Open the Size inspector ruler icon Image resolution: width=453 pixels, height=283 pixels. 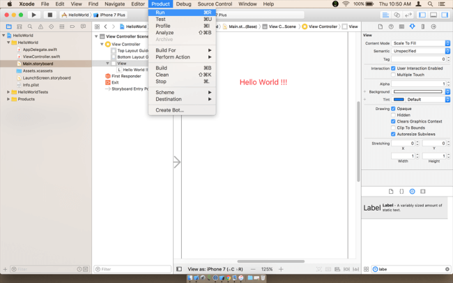[x=423, y=26]
